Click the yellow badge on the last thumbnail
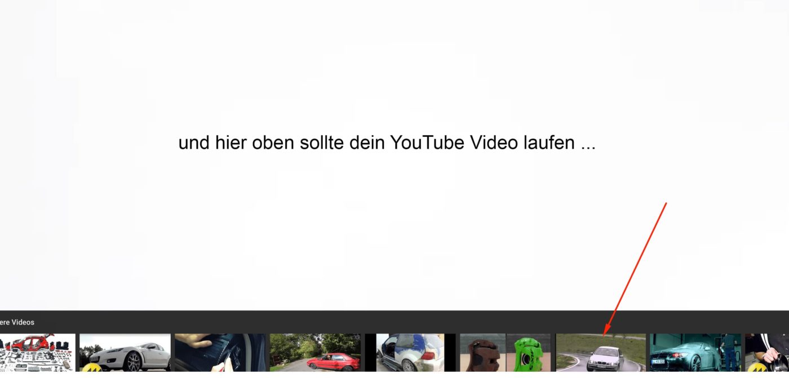The image size is (789, 378). point(757,367)
